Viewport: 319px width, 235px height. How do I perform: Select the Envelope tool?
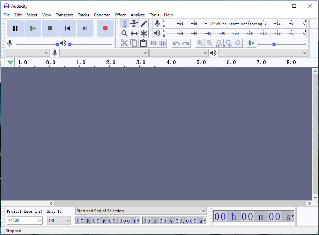tap(134, 23)
